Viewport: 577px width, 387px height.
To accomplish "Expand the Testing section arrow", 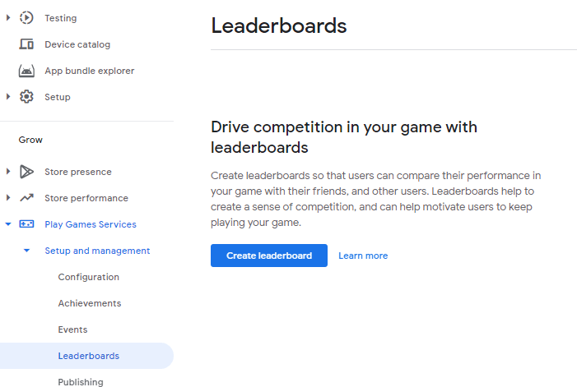I will 8,17.
